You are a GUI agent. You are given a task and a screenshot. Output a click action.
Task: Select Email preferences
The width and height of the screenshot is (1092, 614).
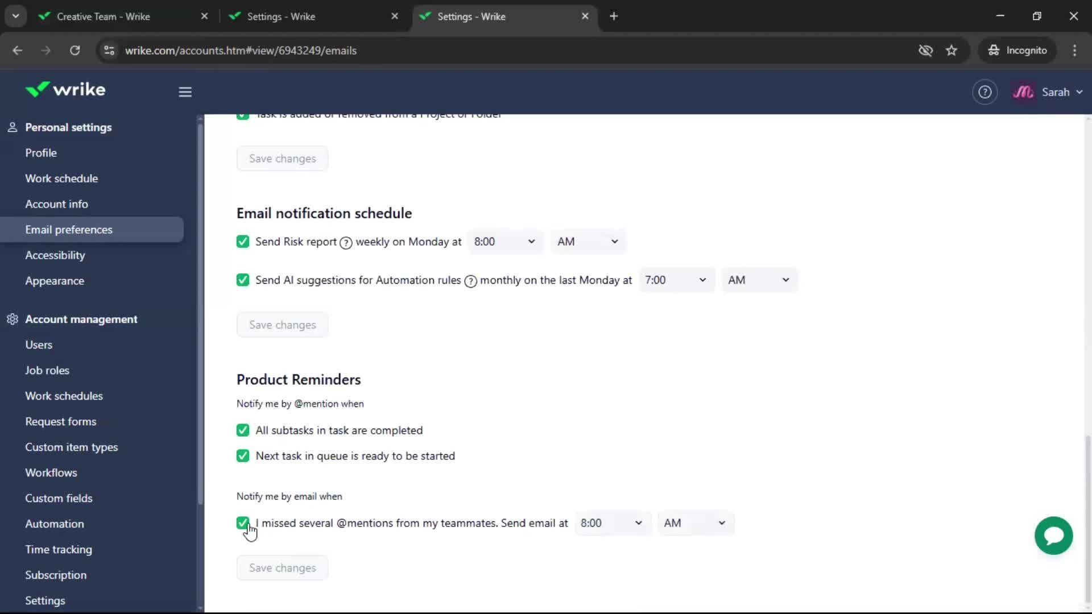coord(92,230)
